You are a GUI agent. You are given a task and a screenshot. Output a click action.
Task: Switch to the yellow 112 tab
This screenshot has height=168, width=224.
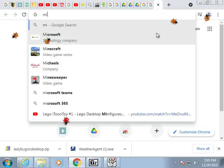[83, 5]
